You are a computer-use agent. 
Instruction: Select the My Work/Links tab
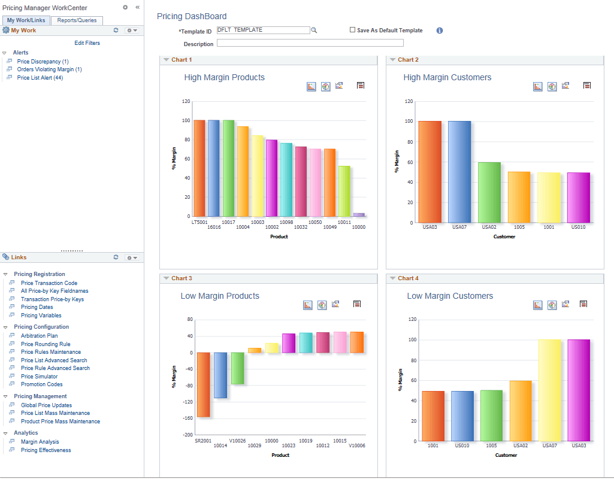pos(26,20)
